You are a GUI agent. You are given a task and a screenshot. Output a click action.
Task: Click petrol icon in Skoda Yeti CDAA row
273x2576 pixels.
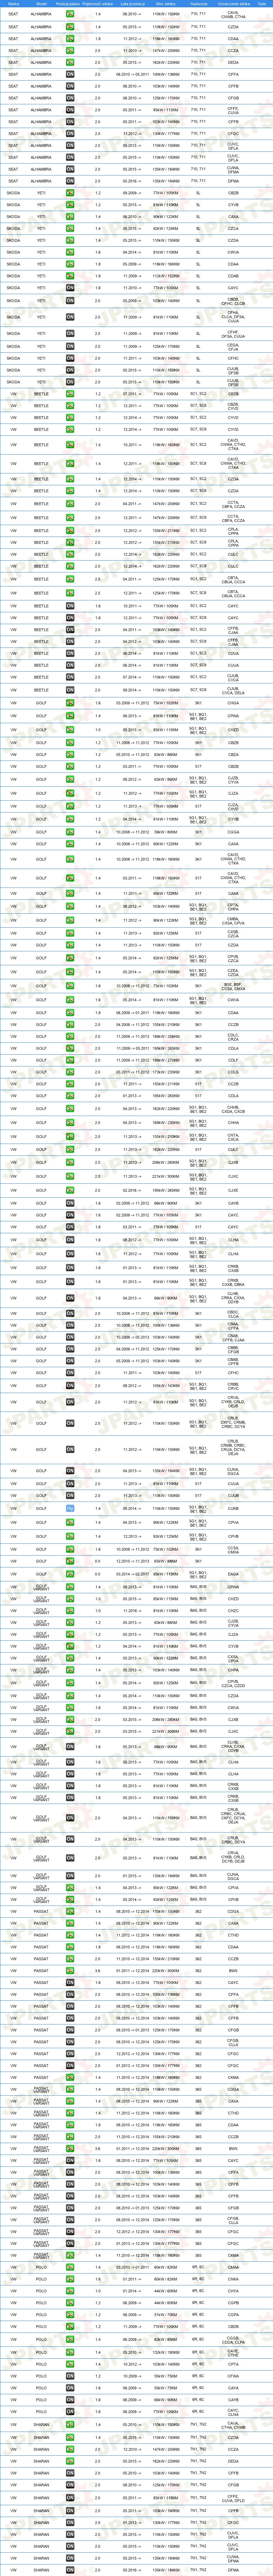click(x=70, y=264)
